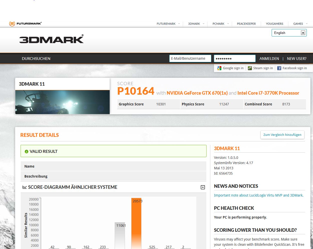Click the 3DMark 11 benchmark thumbnail
Screen dimensions: 313x249
[x=62, y=102]
